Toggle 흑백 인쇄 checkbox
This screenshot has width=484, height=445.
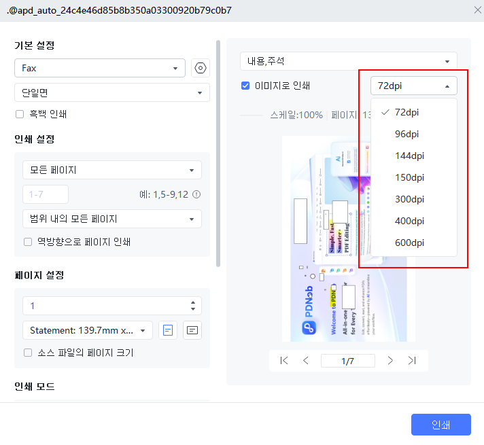click(x=20, y=114)
